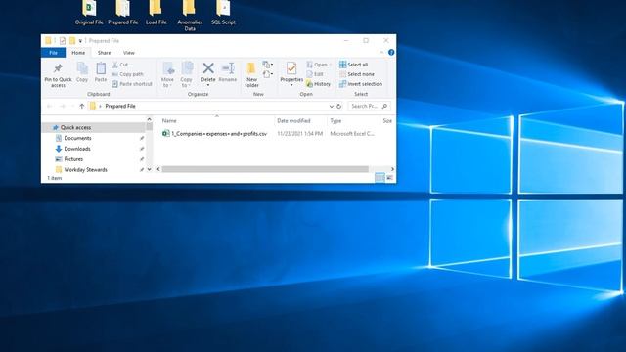
Task: Click the title bar new folder icon
Action: point(72,41)
